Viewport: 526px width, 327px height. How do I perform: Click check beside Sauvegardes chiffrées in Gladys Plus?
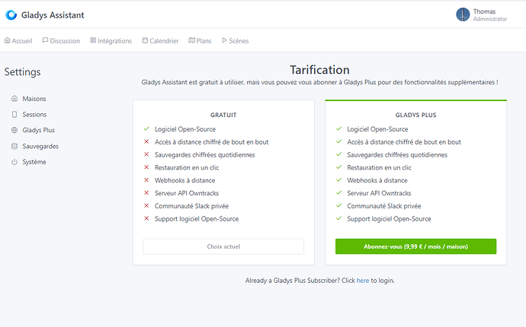pyautogui.click(x=338, y=154)
